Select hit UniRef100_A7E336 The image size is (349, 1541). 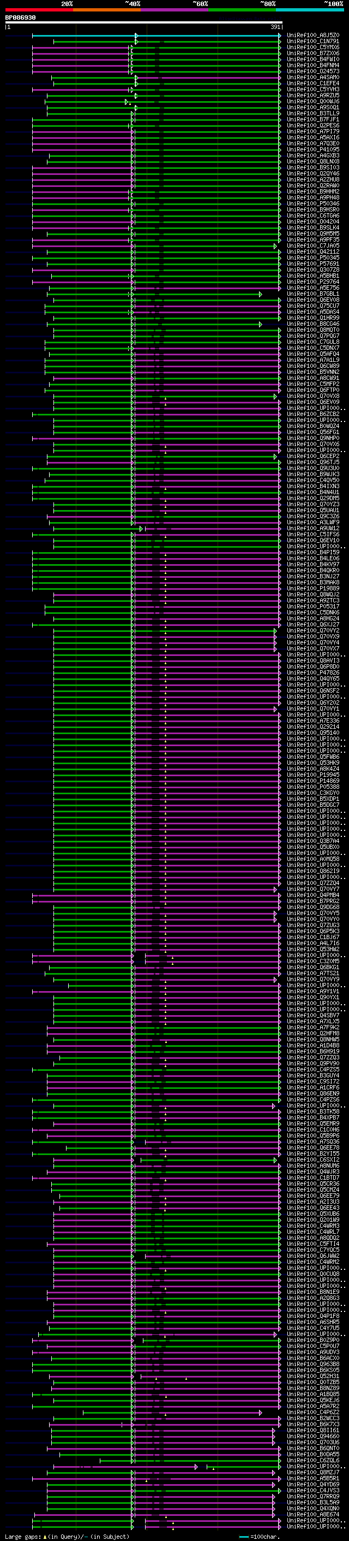point(313,721)
